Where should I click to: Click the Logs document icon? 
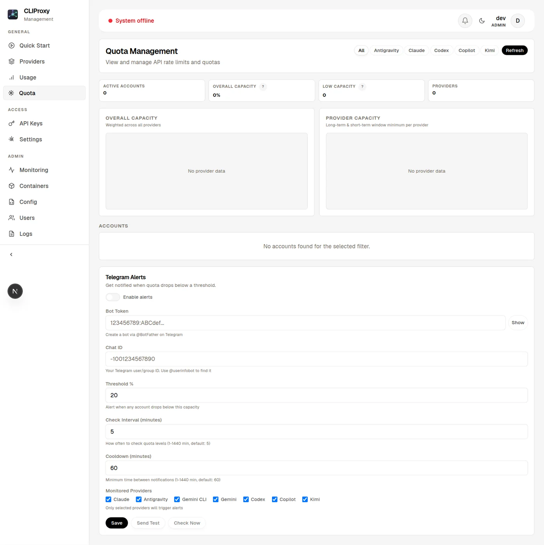[12, 234]
